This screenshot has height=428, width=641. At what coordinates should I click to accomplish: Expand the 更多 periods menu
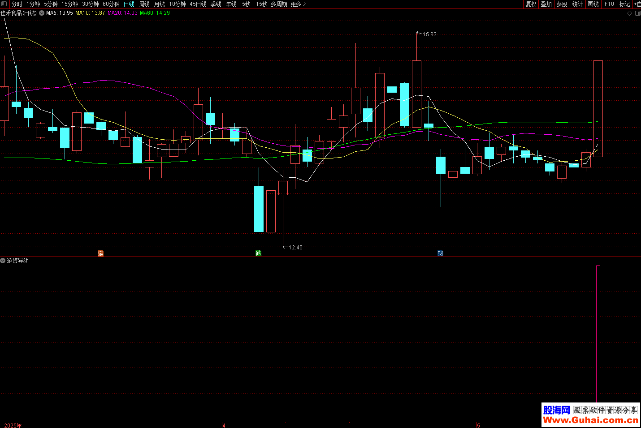298,4
